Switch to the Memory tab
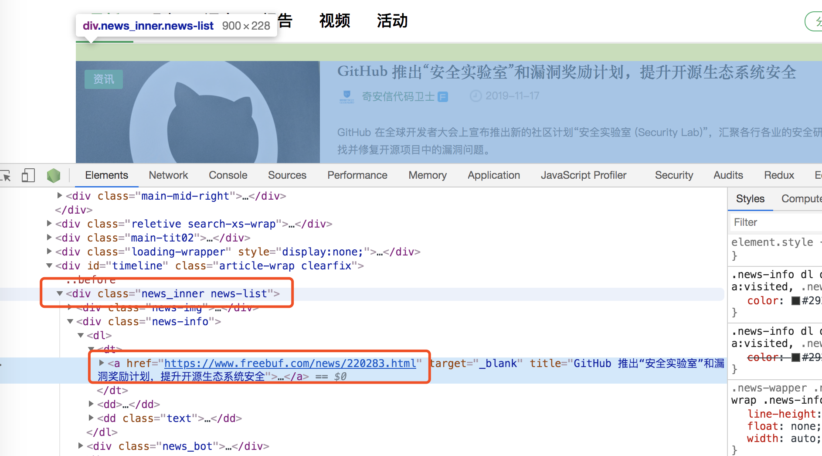Screen dimensions: 822x456 [428, 175]
